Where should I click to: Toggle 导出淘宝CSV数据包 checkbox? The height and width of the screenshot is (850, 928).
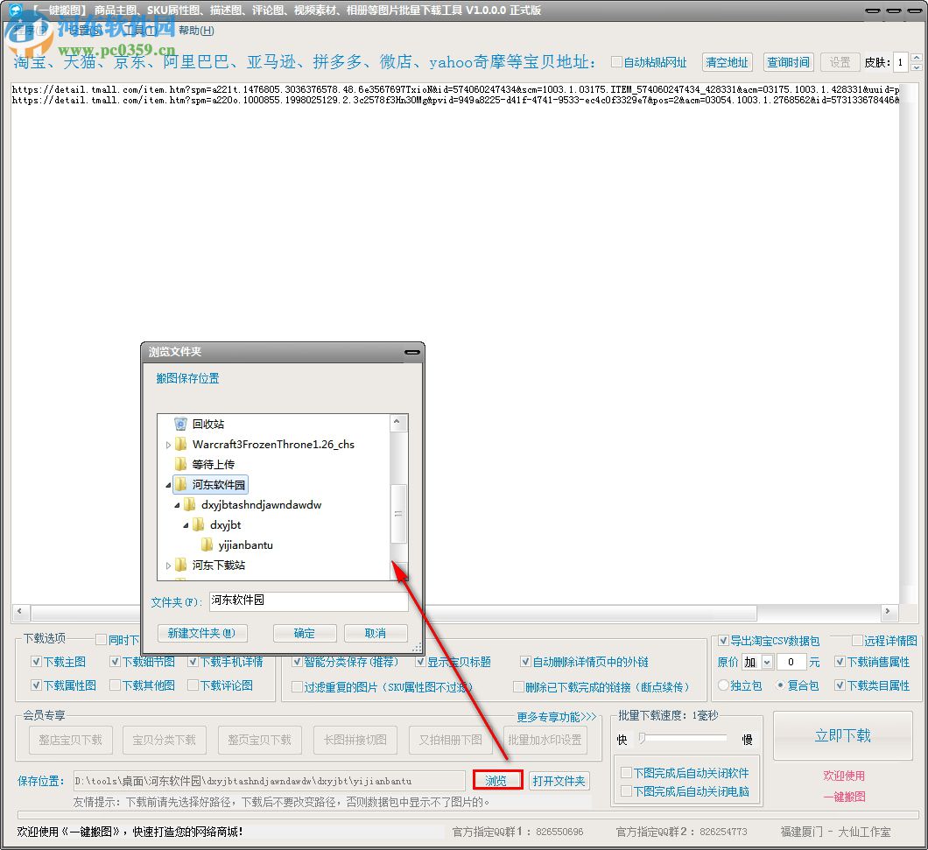(723, 641)
